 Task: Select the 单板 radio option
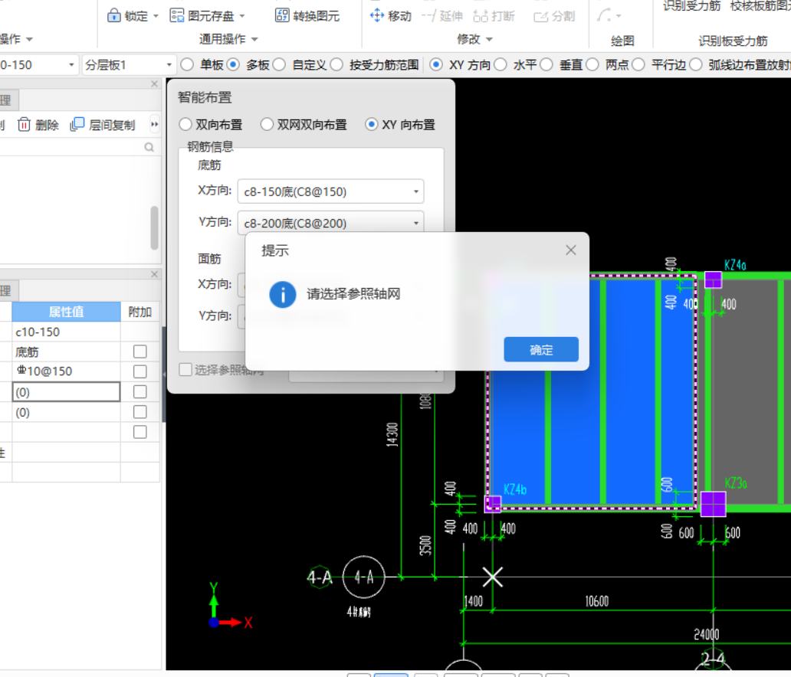[187, 64]
